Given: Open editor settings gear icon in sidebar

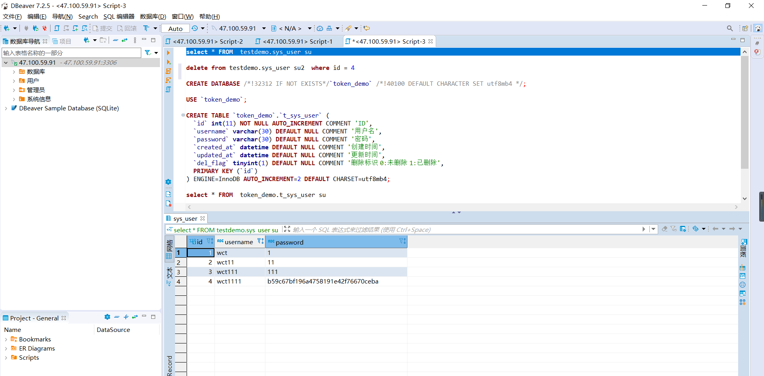Looking at the screenshot, I should coord(168,182).
